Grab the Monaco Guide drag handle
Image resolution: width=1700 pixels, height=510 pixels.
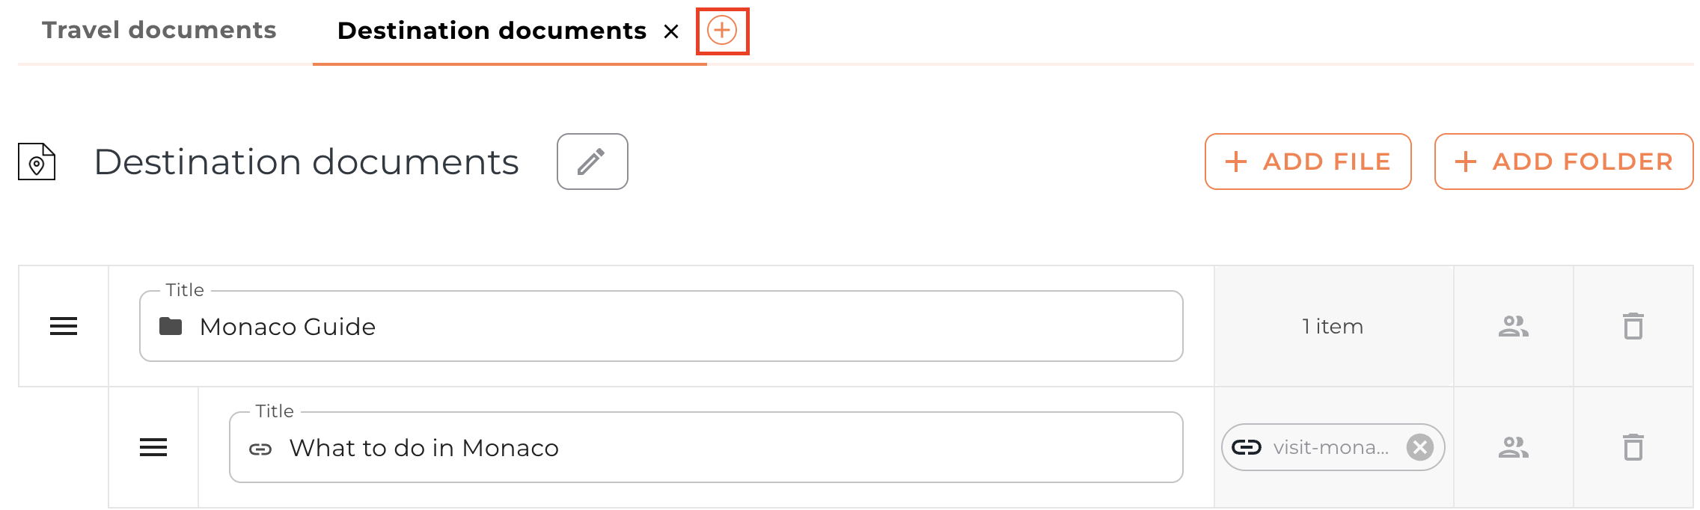pos(64,326)
